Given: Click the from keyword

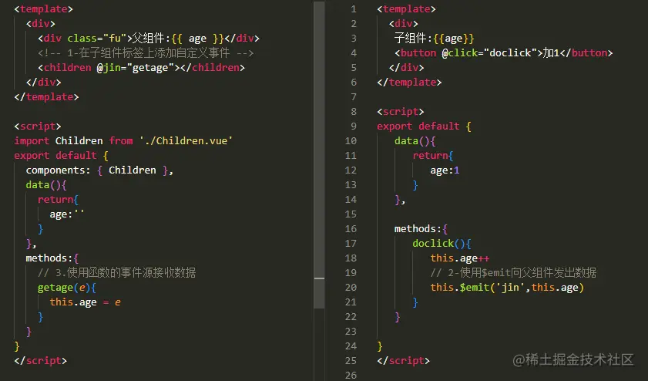Looking at the screenshot, I should [121, 141].
